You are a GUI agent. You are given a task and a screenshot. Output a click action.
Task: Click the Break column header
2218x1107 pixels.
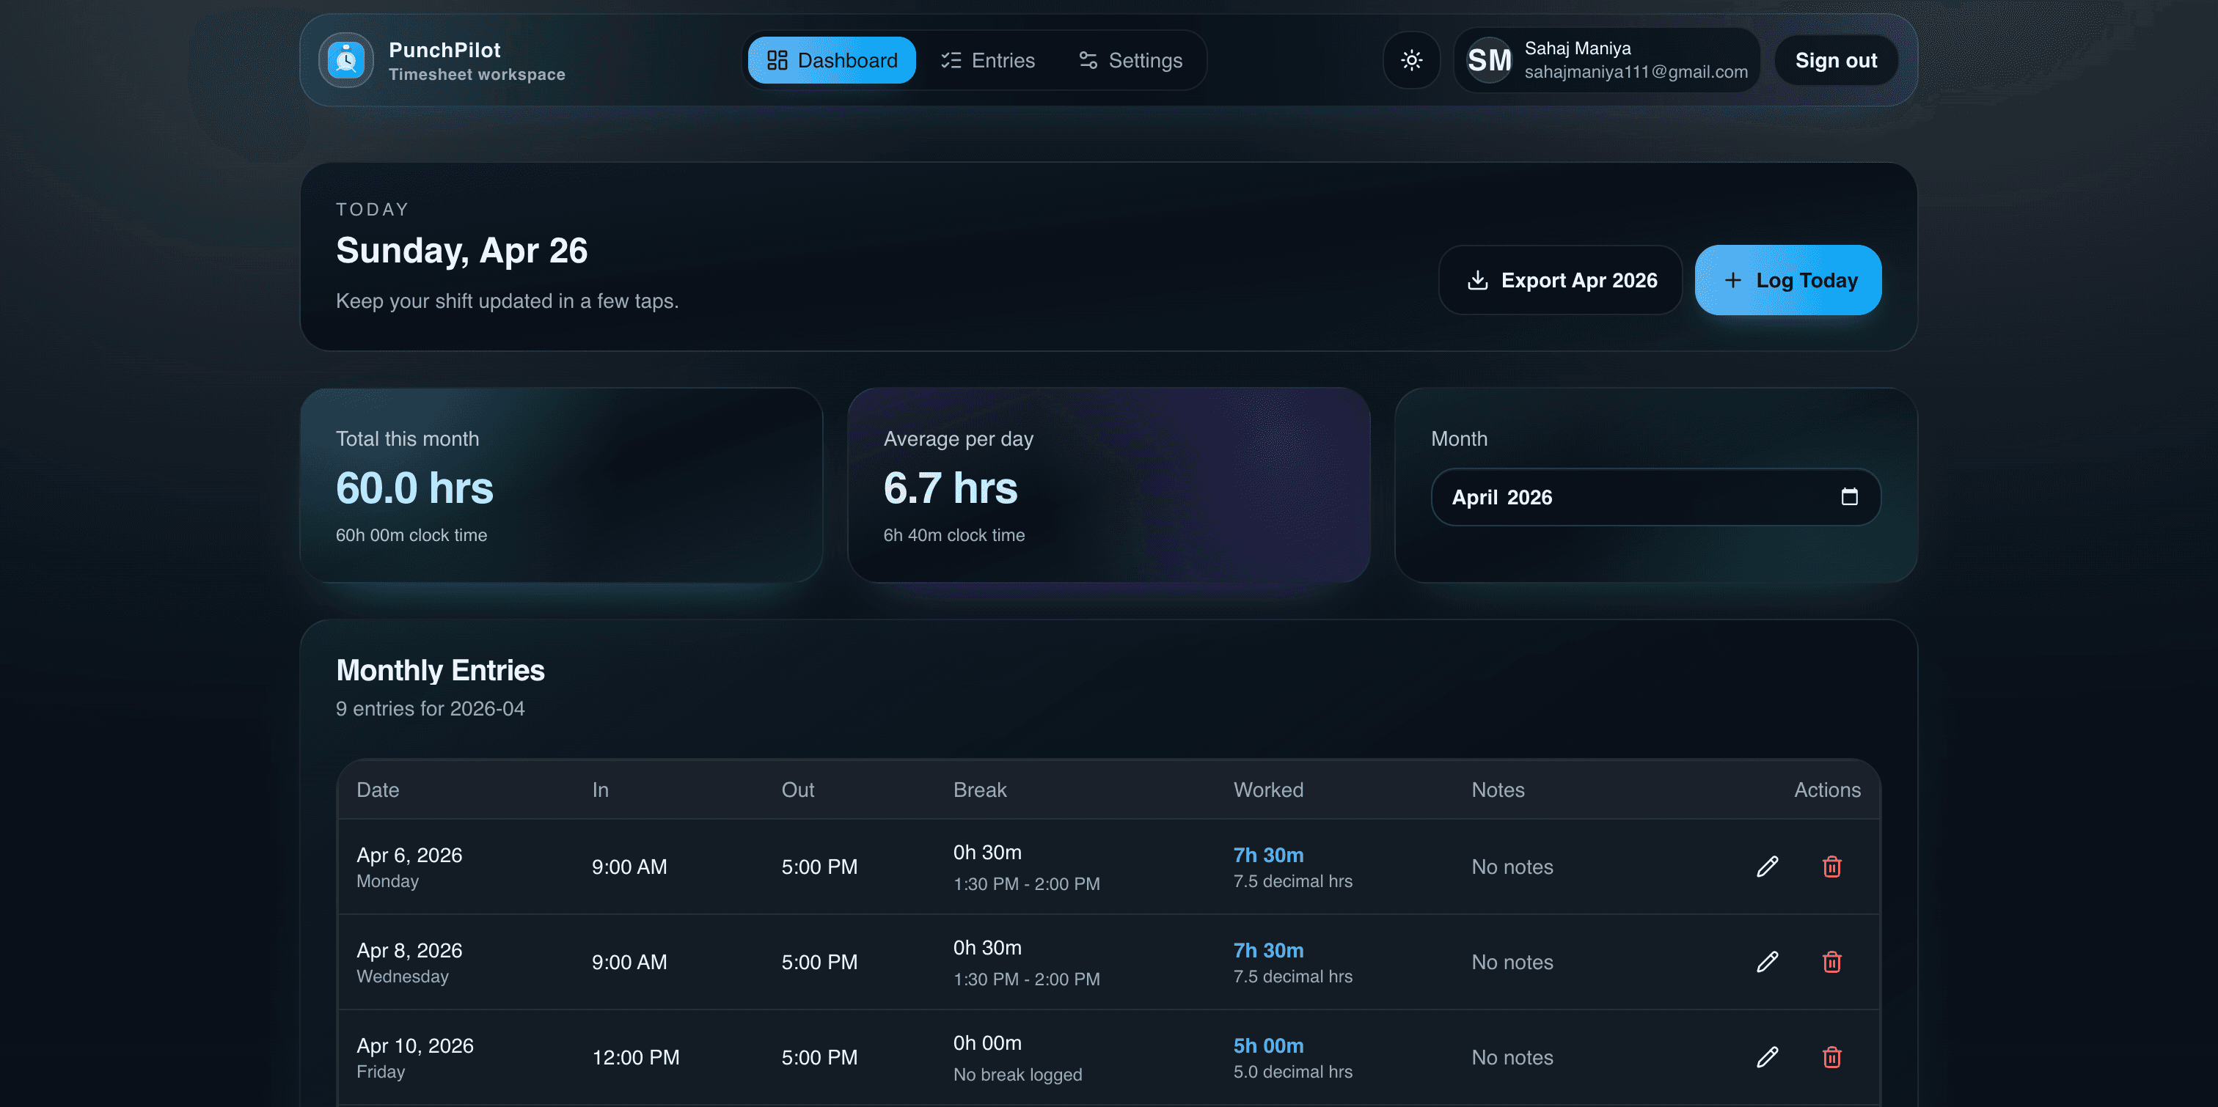point(980,790)
